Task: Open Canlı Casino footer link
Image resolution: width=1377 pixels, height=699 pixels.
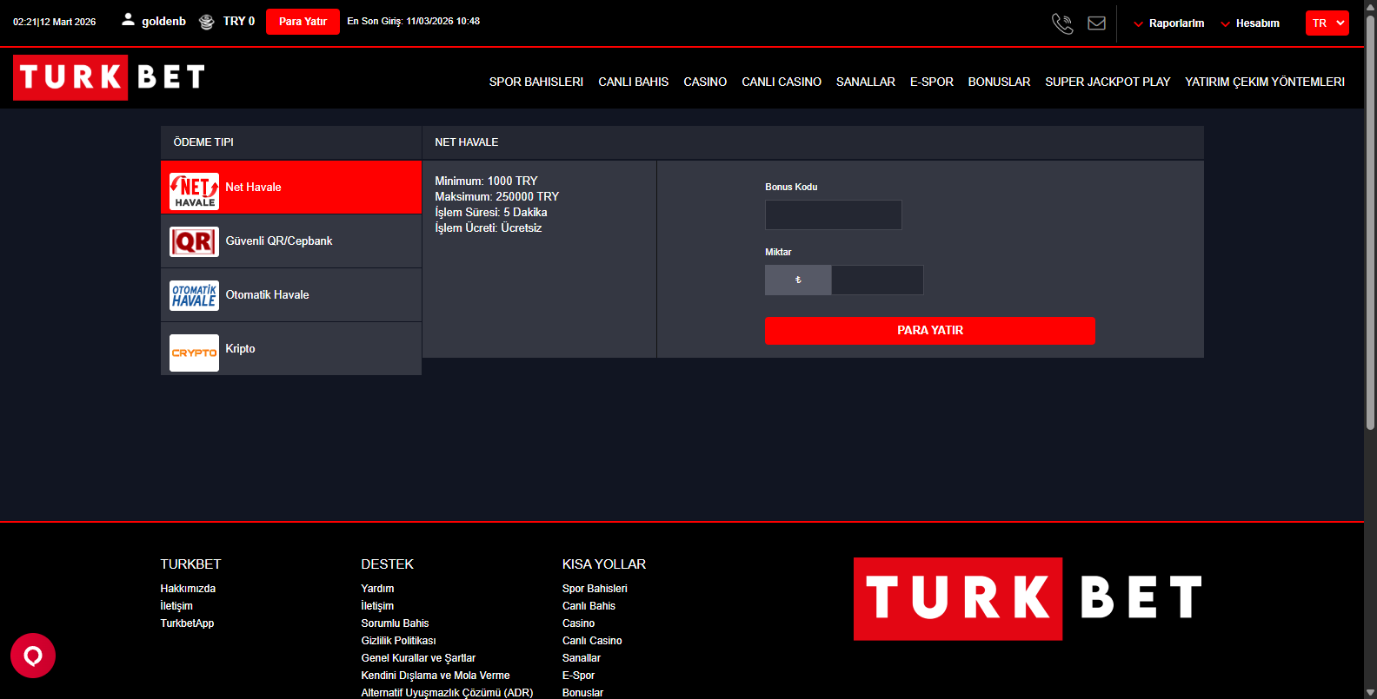Action: pos(592,641)
